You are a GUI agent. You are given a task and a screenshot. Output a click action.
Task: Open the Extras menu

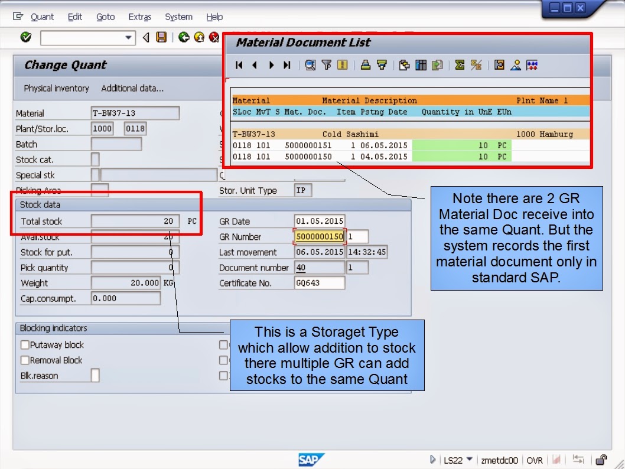(x=139, y=17)
